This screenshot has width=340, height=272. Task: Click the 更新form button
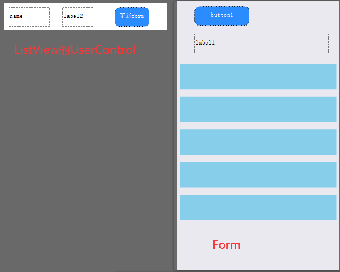132,17
